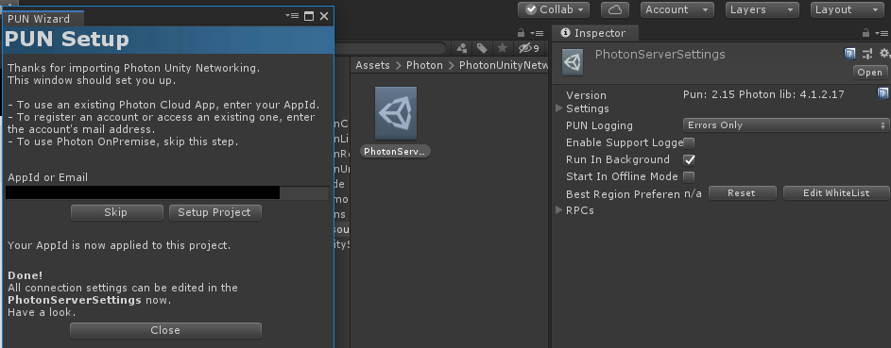
Task: Open the Collab dropdown in the toolbar
Action: click(554, 9)
